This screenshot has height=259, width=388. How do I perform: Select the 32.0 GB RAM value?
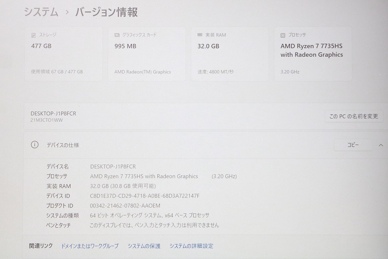point(208,46)
